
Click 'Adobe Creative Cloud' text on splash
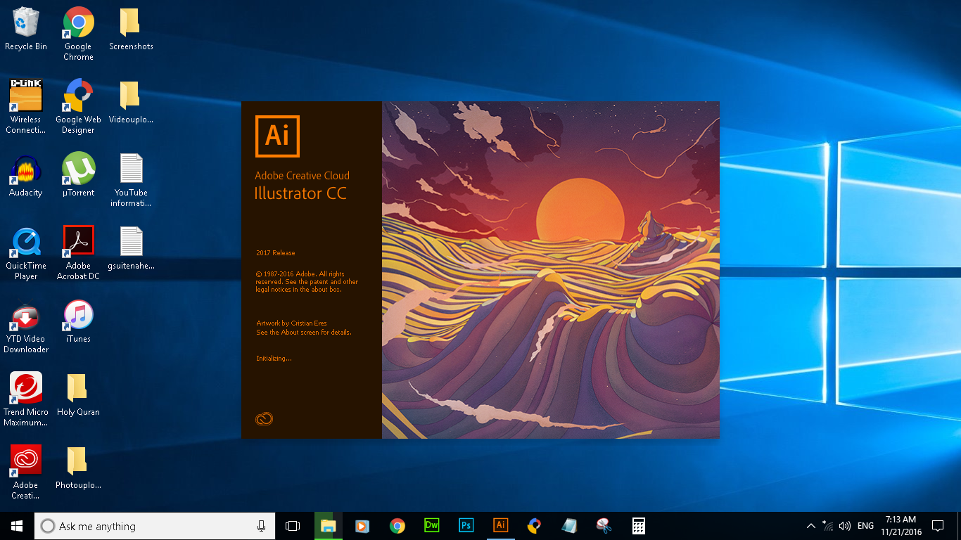pyautogui.click(x=302, y=176)
